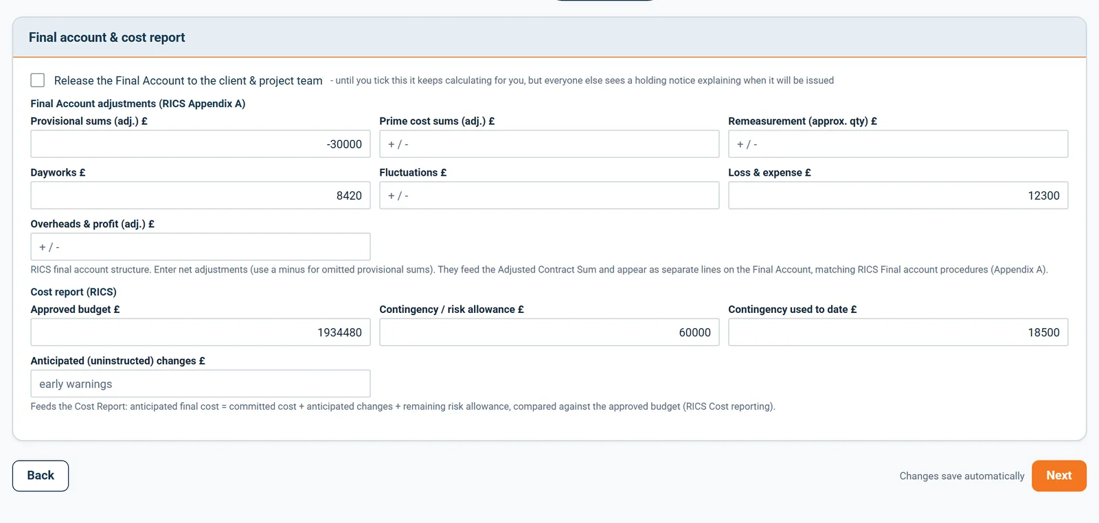Click 'Final Account adjustments (RICS Appendix A)' heading
1099x523 pixels.
tap(138, 104)
